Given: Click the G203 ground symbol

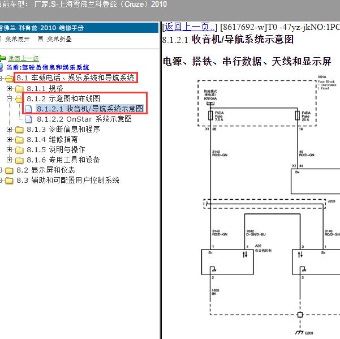Looking at the screenshot, I should click(x=300, y=332).
